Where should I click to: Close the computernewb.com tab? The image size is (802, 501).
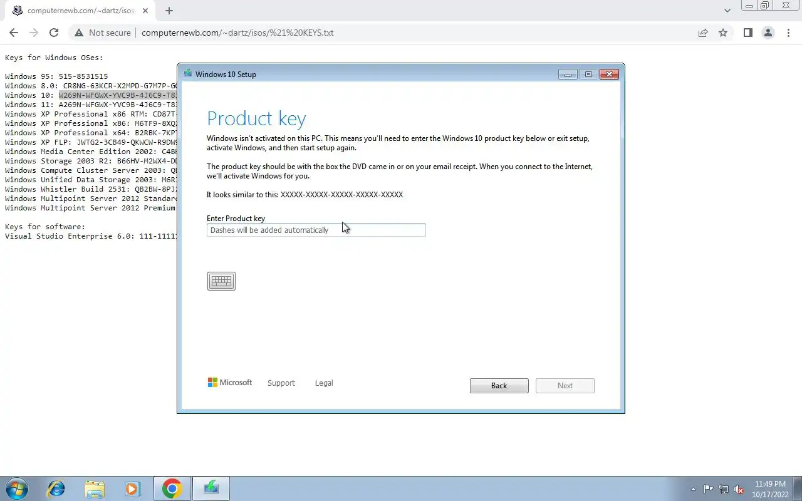point(145,11)
